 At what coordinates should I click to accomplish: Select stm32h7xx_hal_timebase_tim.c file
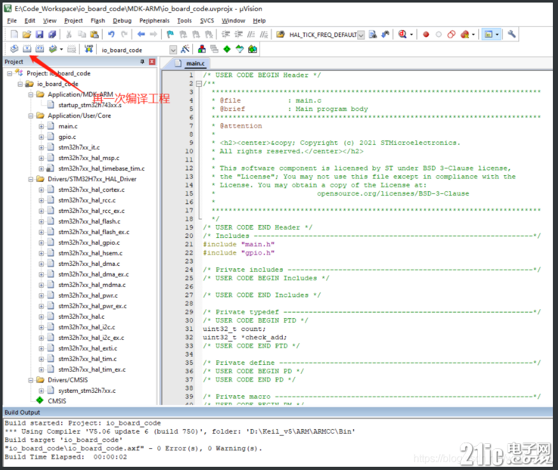pyautogui.click(x=101, y=168)
